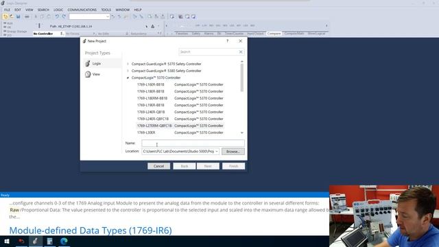The height and width of the screenshot is (247, 439).
Task: Click the View project type icon
Action: (88, 74)
